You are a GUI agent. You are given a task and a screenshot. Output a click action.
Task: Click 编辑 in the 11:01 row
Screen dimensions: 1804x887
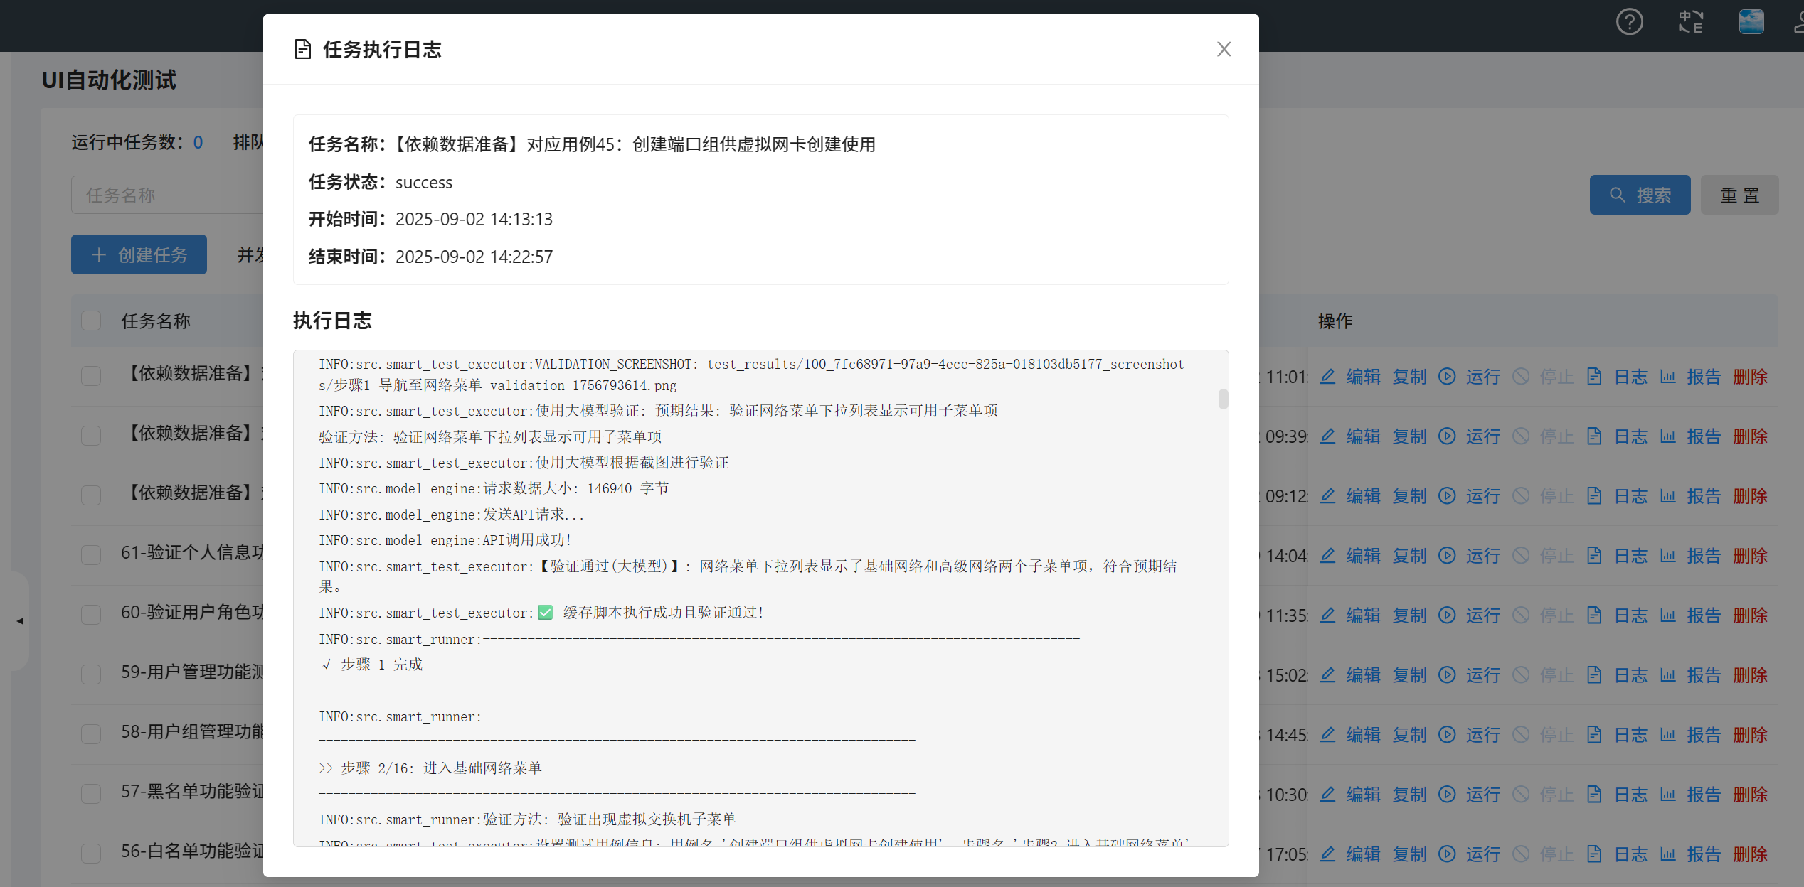pyautogui.click(x=1363, y=377)
